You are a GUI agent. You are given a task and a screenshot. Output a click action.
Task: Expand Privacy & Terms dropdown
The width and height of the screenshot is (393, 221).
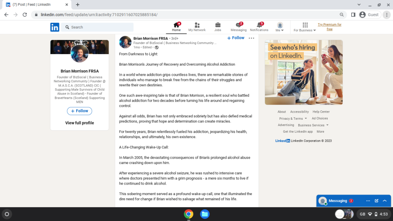point(293,119)
